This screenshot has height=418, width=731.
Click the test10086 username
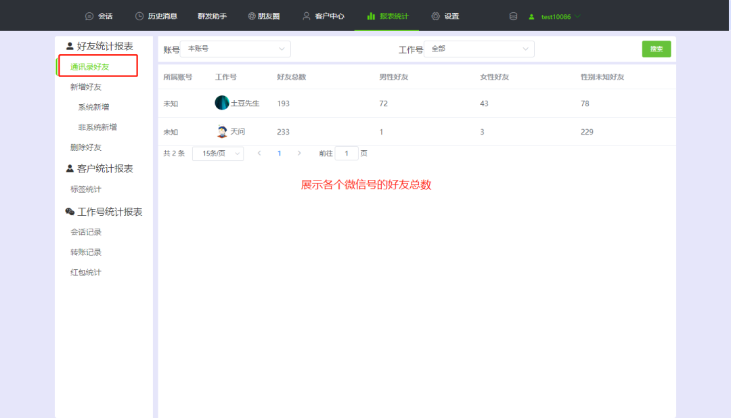click(556, 17)
